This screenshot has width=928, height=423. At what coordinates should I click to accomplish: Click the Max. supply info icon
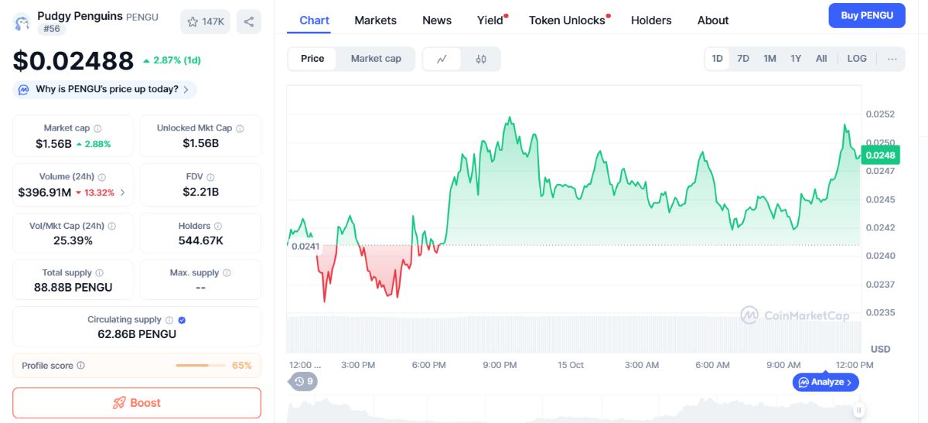pyautogui.click(x=227, y=273)
